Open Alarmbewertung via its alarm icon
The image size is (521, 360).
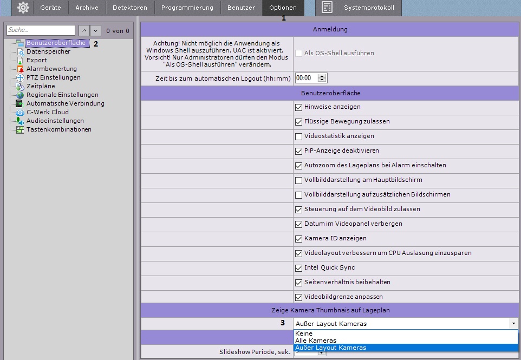(20, 69)
